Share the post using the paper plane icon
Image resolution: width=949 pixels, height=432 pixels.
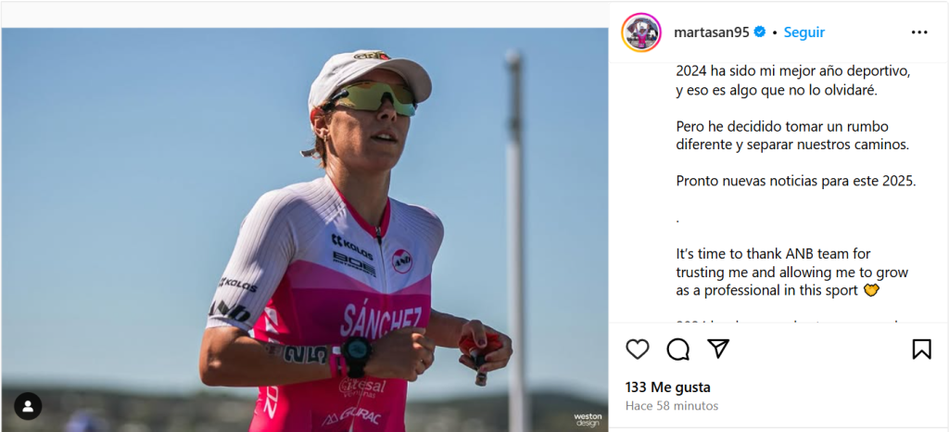[718, 349]
